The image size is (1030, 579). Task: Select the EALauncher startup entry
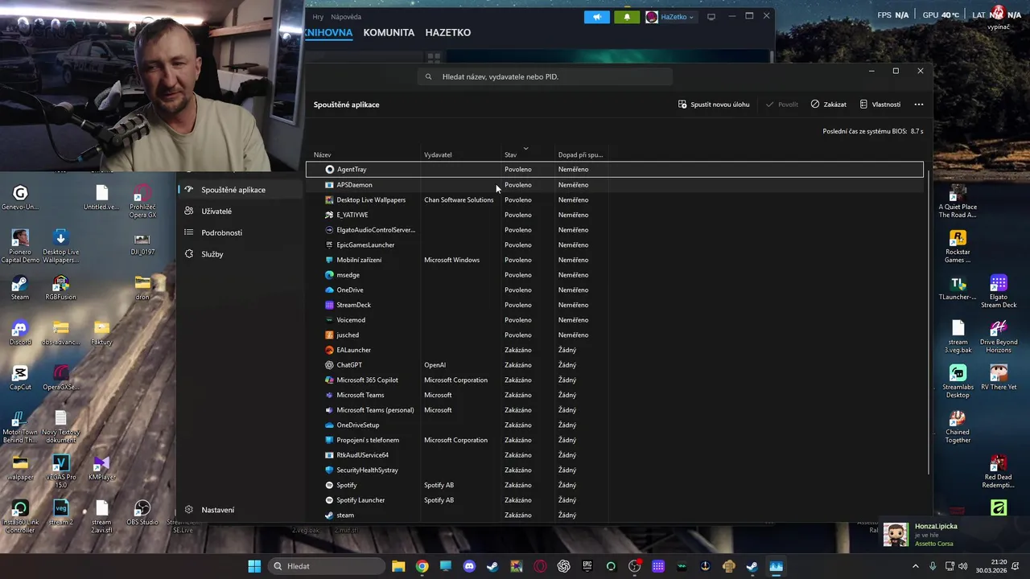pos(615,350)
